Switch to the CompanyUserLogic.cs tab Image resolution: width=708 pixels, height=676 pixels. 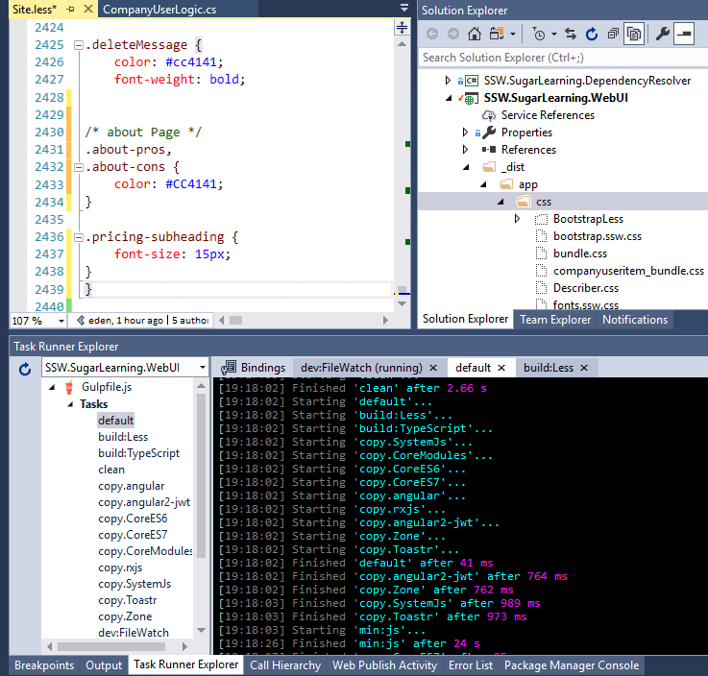(x=161, y=9)
